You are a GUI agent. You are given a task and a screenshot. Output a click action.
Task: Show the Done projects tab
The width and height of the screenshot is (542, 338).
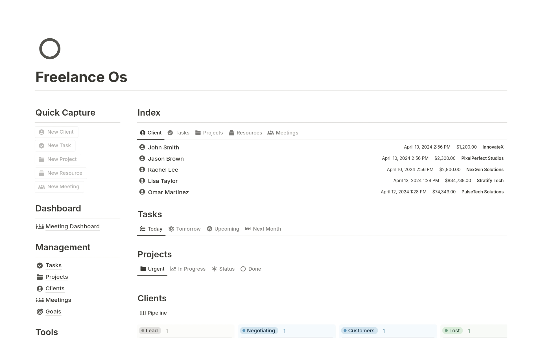click(251, 269)
